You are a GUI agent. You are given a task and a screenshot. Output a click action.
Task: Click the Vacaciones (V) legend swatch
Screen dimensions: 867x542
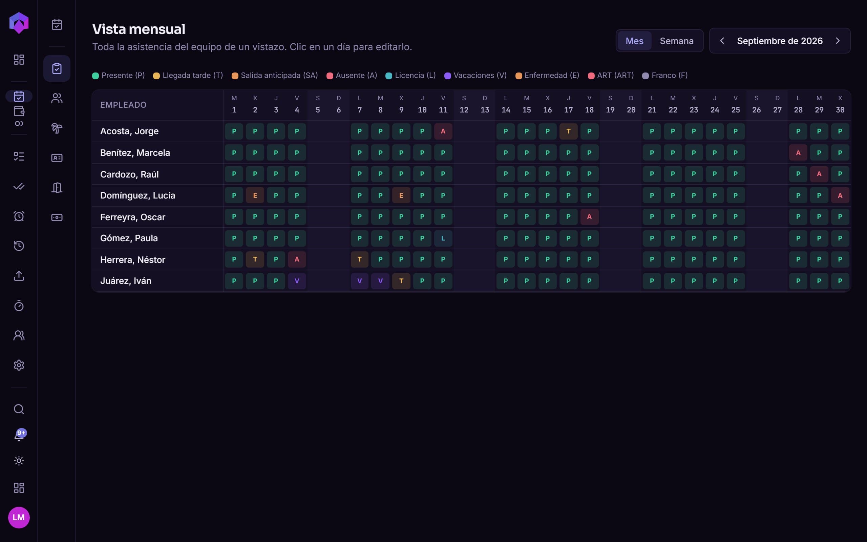447,76
